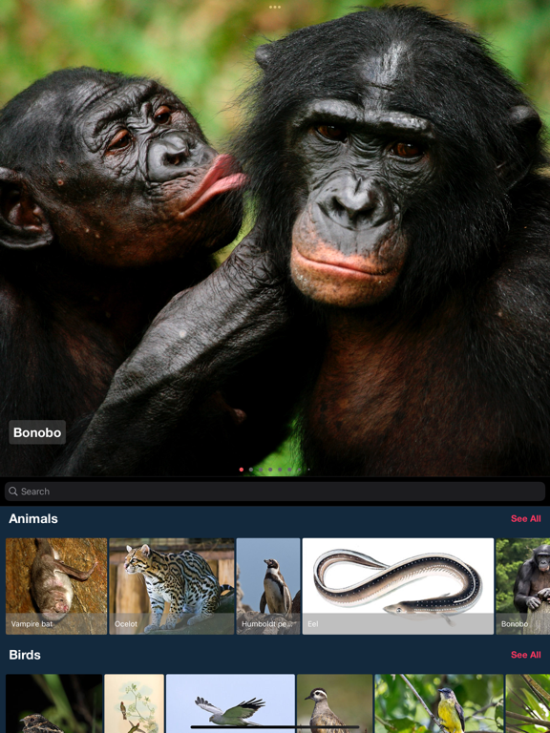This screenshot has width=550, height=733.
Task: Select the Ocelot animal card
Action: [x=172, y=586]
